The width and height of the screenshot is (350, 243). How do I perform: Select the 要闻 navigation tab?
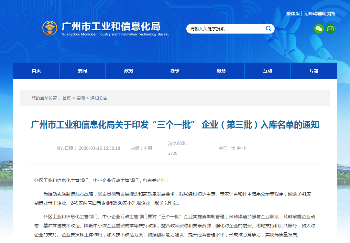[82, 71]
